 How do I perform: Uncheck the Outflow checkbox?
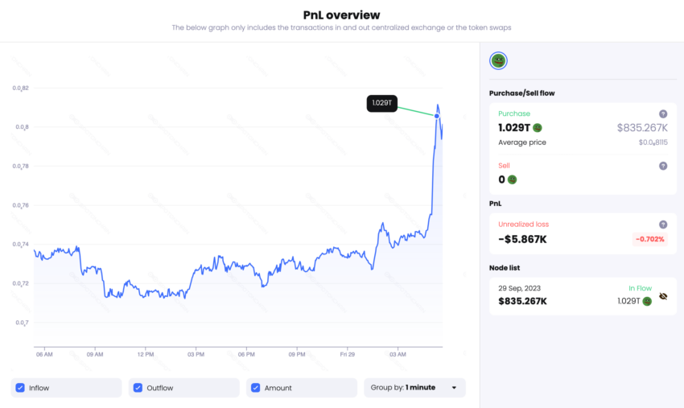pyautogui.click(x=138, y=388)
